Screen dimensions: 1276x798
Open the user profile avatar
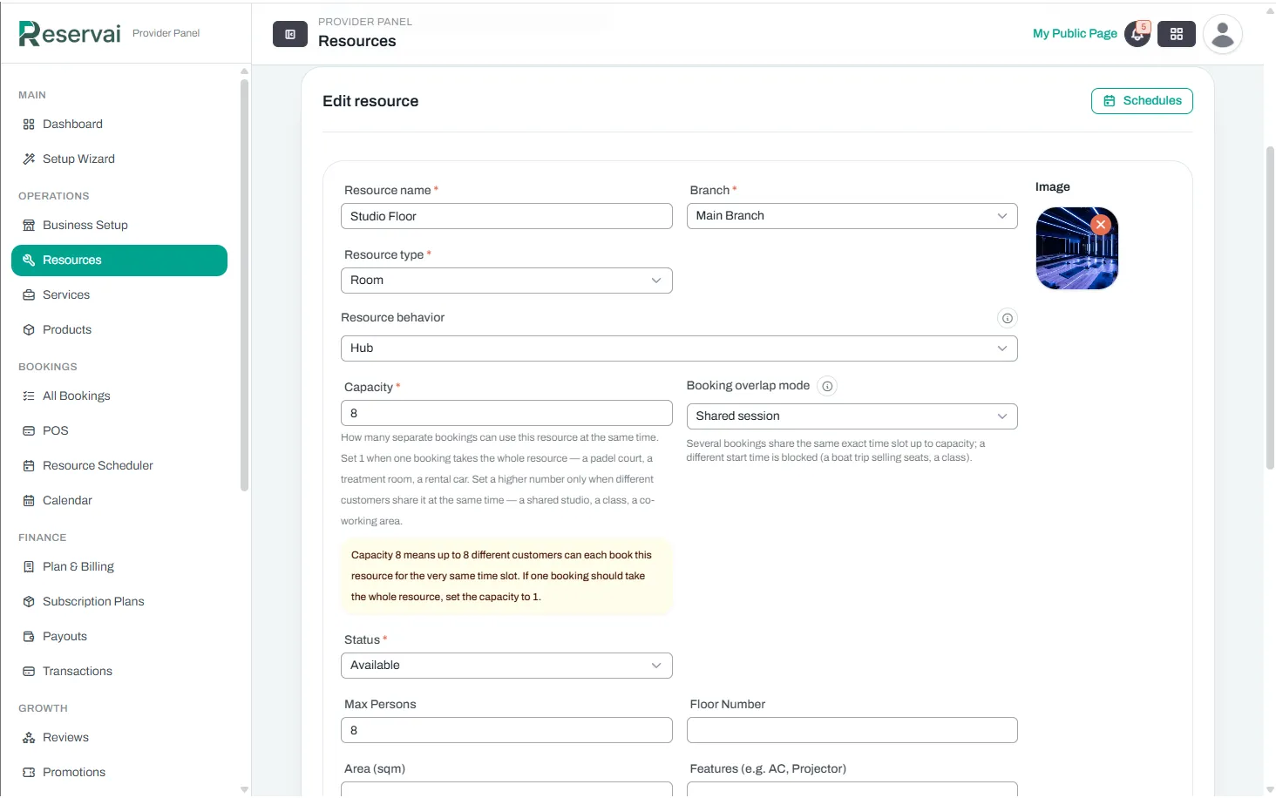coord(1223,34)
